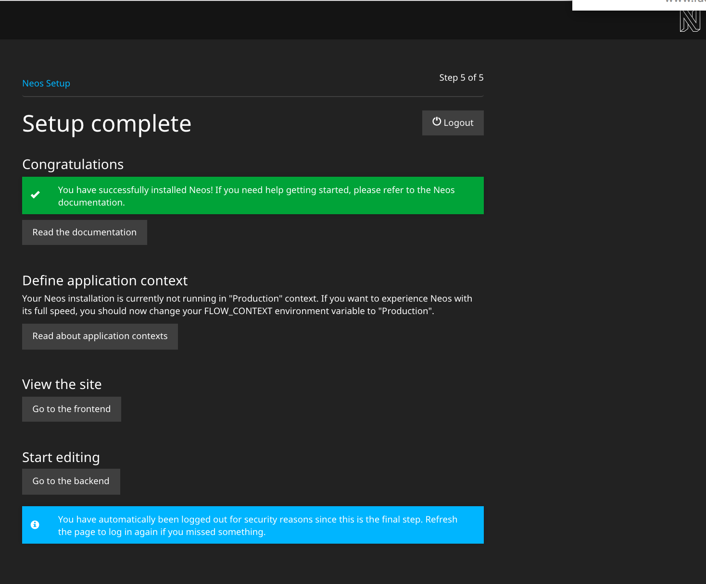Click the Setup complete page title
This screenshot has width=706, height=584.
tap(107, 124)
